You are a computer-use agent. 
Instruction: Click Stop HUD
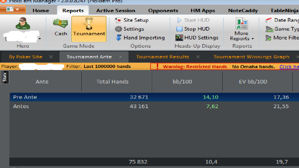[x=193, y=29]
